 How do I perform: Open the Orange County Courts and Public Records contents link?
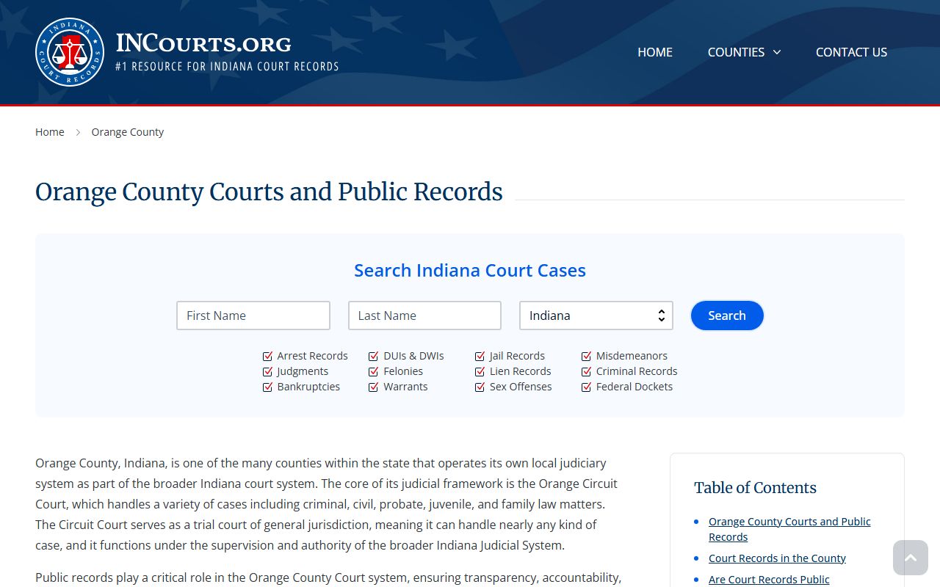[x=789, y=529]
